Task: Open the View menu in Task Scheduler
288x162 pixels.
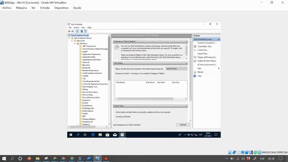Action: coord(83,27)
